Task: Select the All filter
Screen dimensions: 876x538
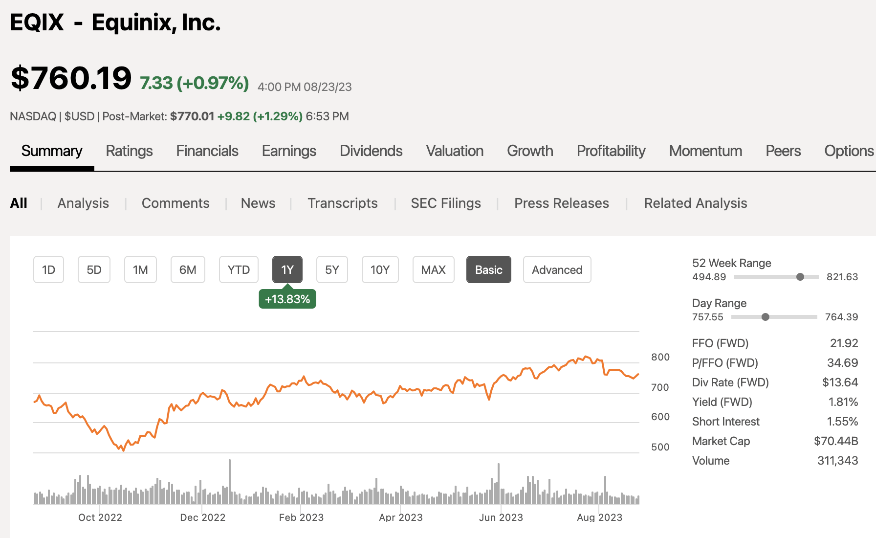Action: 19,203
